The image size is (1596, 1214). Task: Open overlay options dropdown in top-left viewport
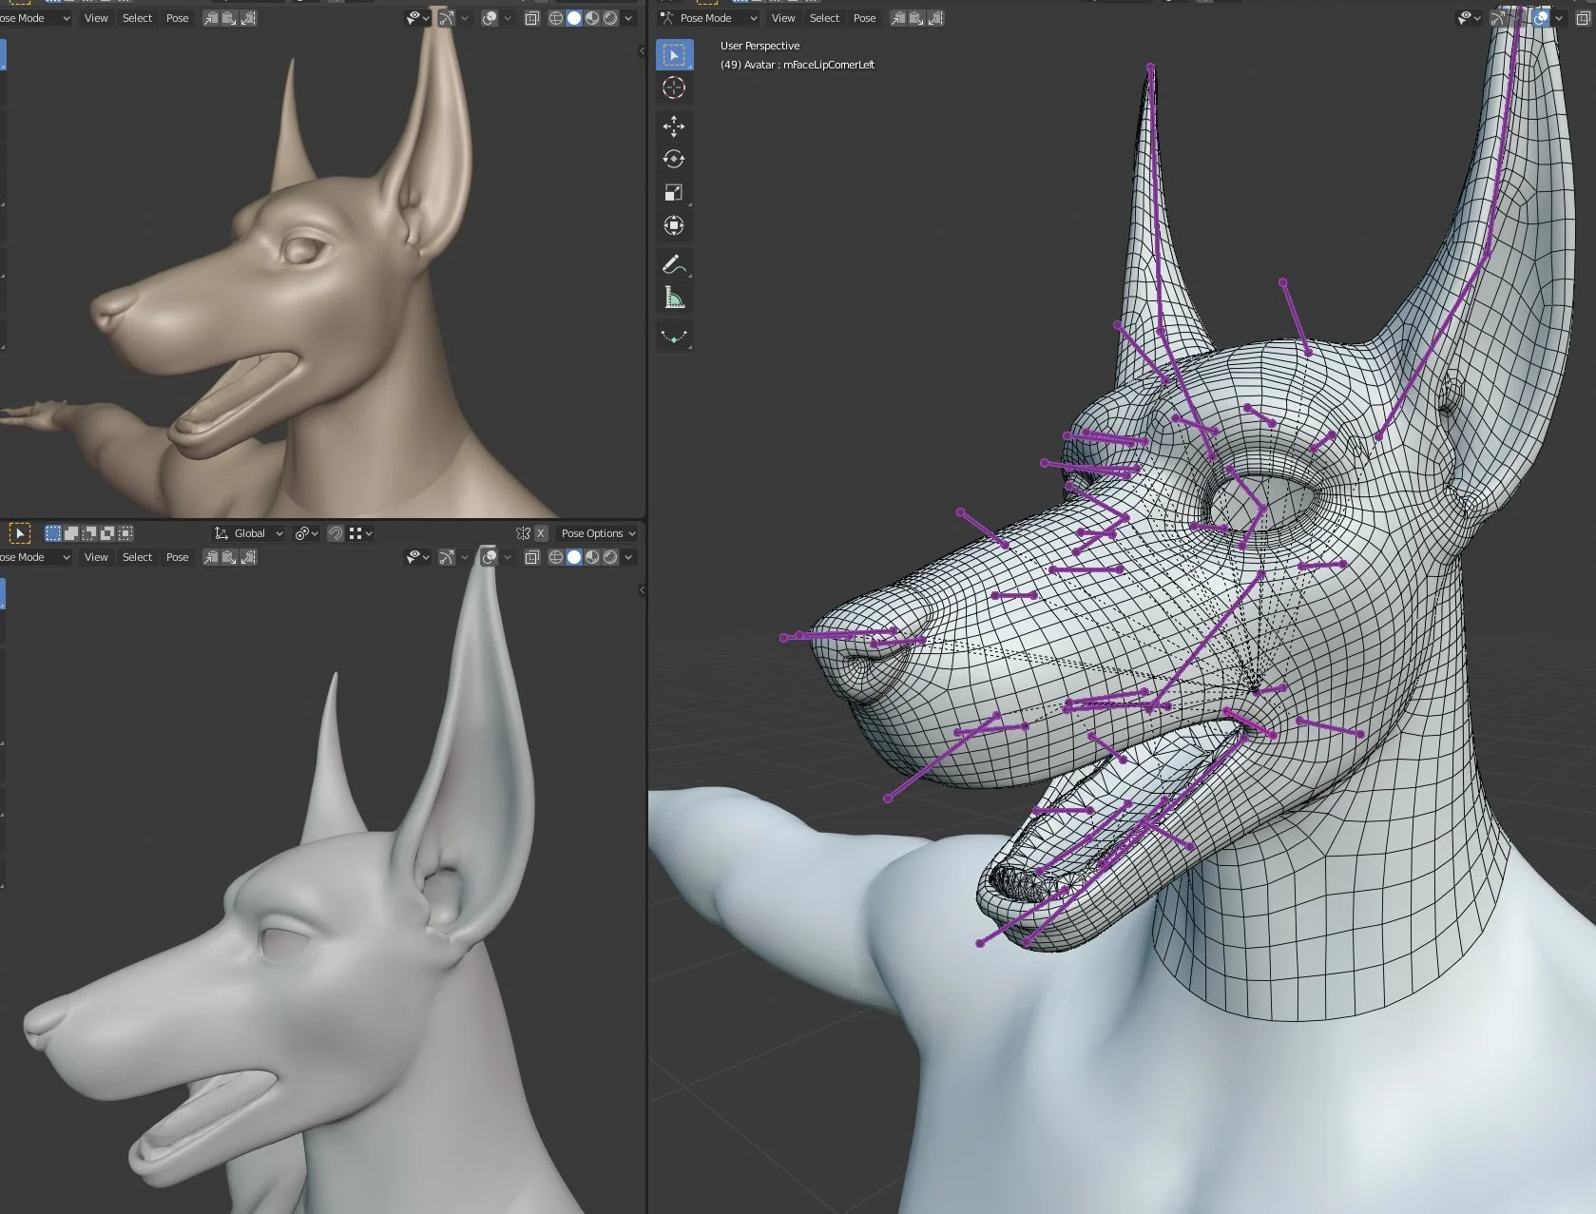pos(508,18)
